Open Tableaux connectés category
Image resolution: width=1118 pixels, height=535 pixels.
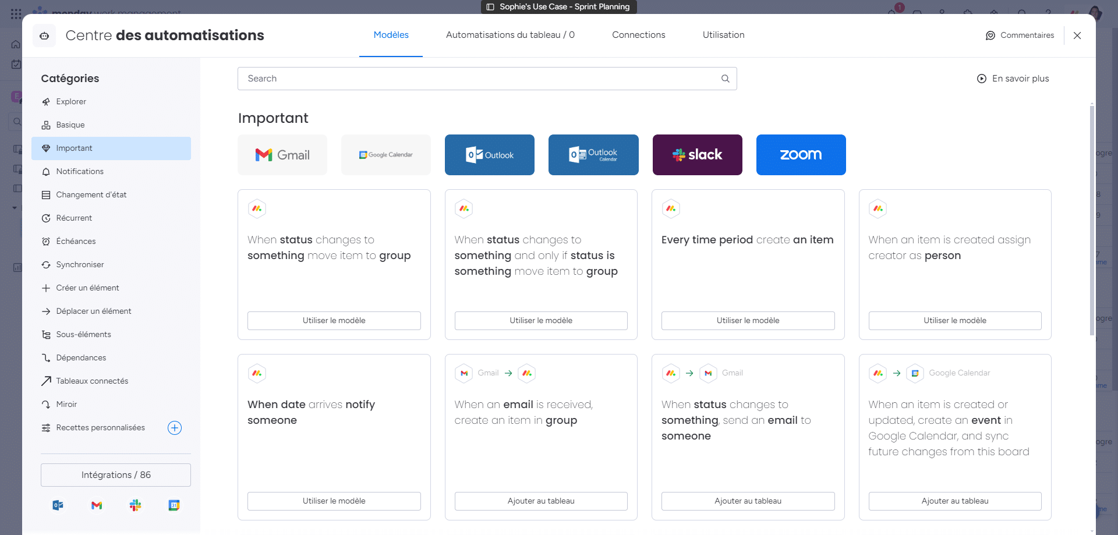[x=111, y=381]
